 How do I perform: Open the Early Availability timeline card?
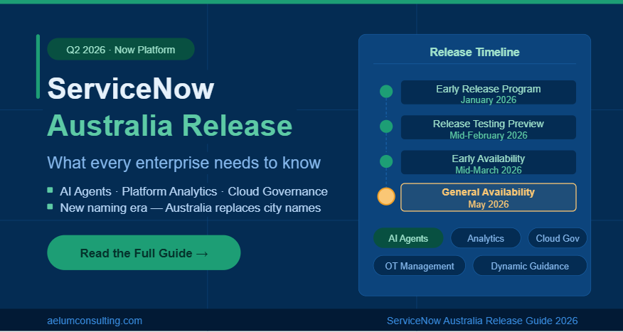[489, 162]
